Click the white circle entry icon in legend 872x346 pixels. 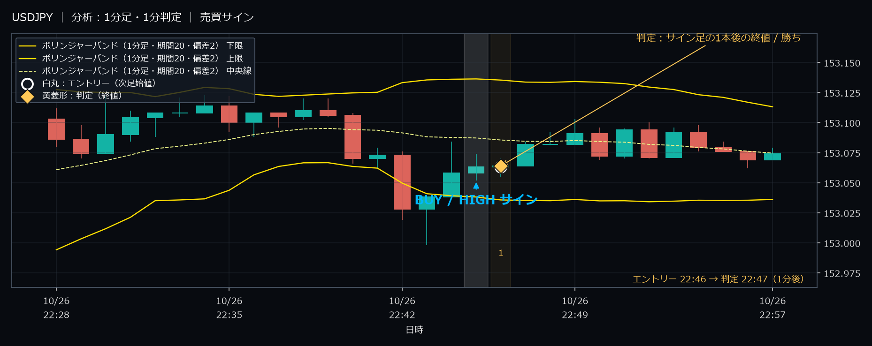pos(28,84)
